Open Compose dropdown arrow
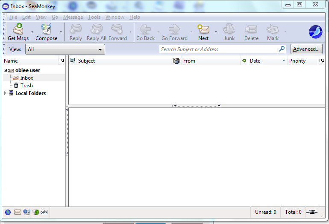Screen dimensions: 329x224 61,32
